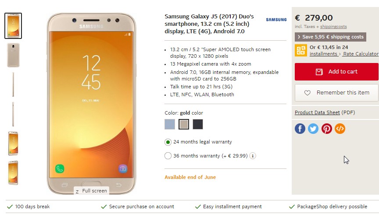Click the warranty info icon

(253, 156)
